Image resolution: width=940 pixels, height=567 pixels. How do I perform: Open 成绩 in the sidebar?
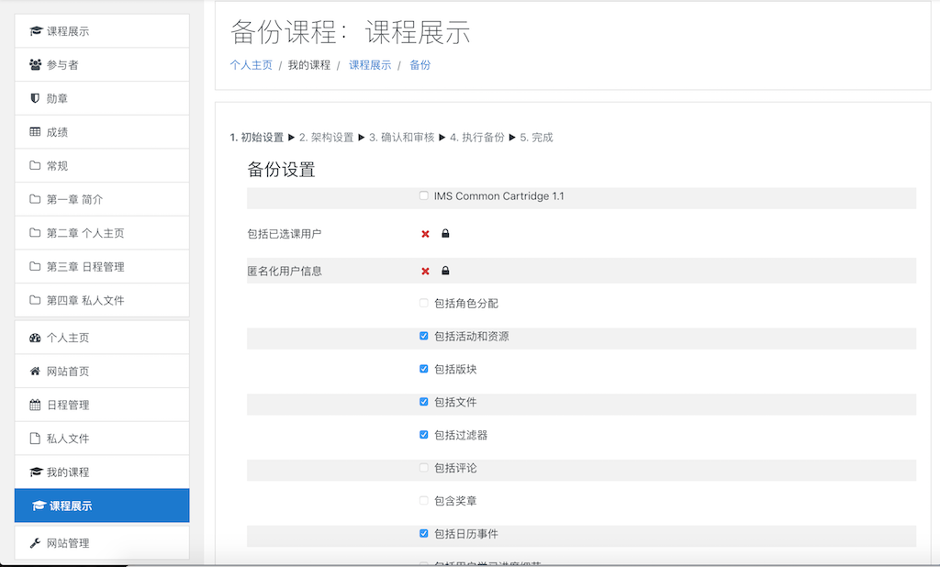pyautogui.click(x=102, y=132)
